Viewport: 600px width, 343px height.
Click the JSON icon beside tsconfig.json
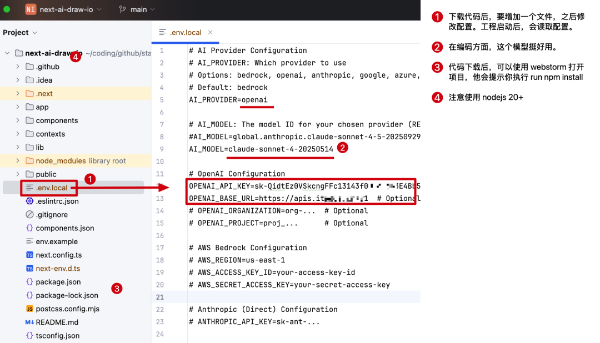(29, 335)
